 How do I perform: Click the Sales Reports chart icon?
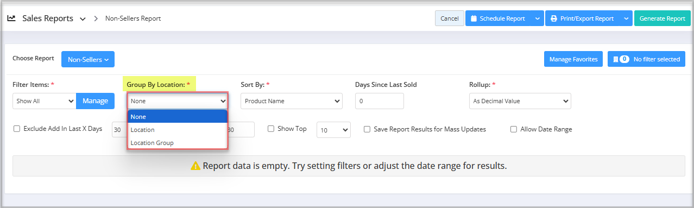[x=11, y=18]
